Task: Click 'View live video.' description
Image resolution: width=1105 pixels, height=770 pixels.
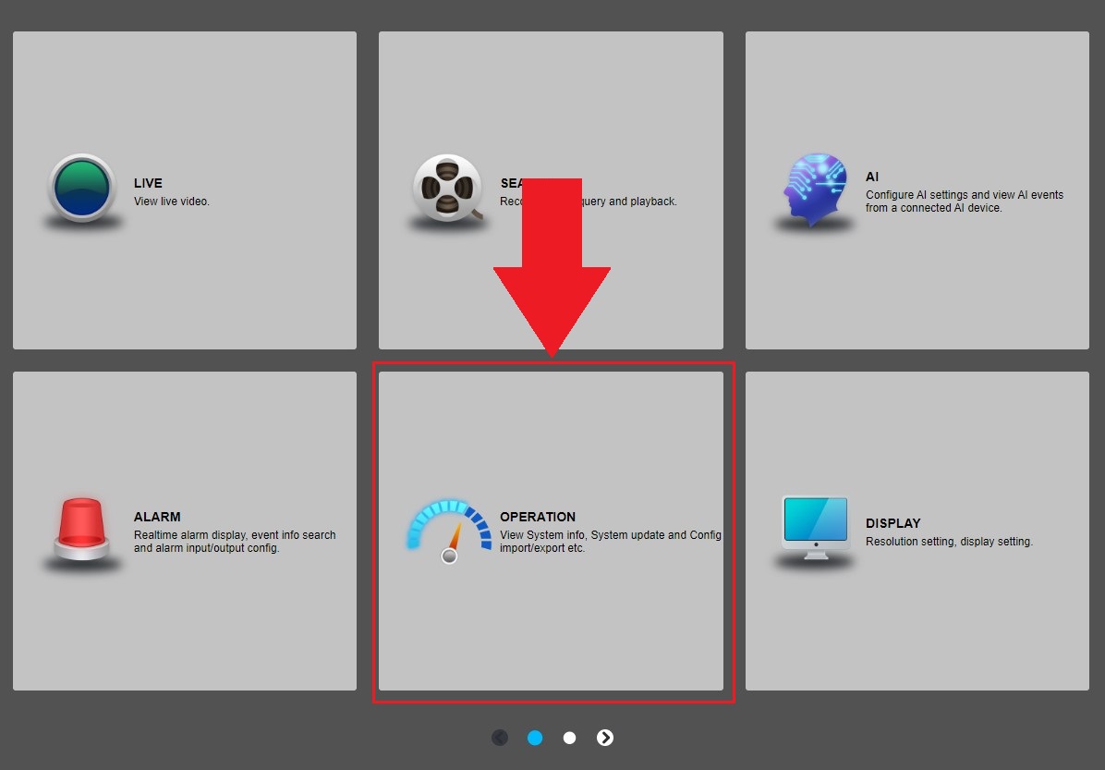Action: (x=172, y=202)
